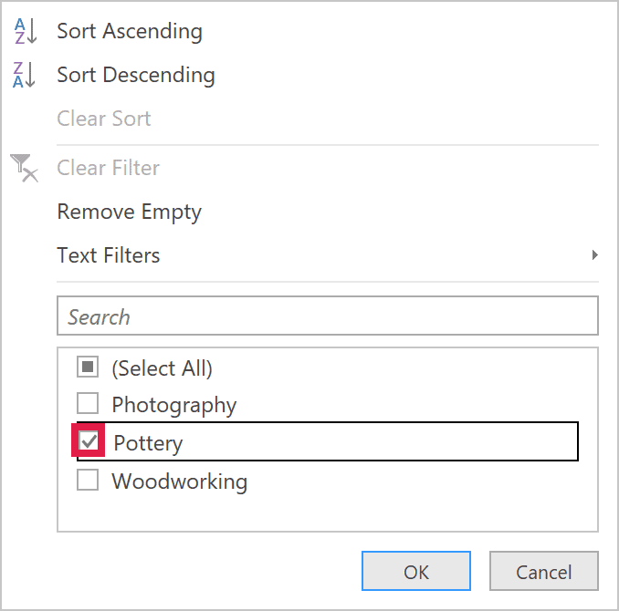
Task: Check the Woodworking checkbox
Action: click(88, 480)
